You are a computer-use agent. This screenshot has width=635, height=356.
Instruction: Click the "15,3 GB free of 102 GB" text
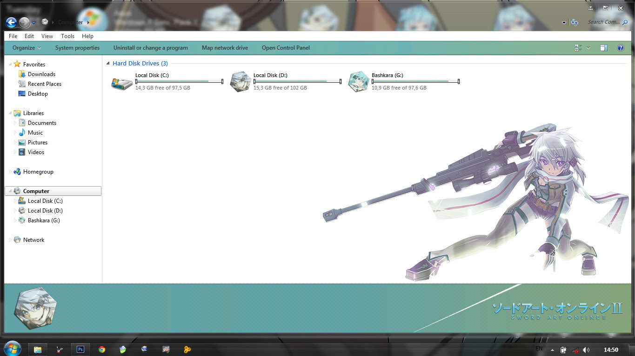click(x=280, y=88)
